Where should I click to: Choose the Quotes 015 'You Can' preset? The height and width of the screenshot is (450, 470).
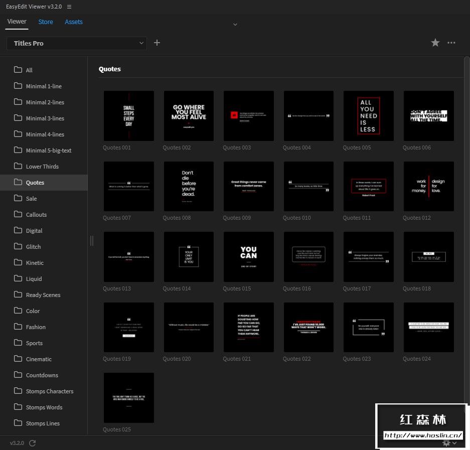(x=248, y=257)
